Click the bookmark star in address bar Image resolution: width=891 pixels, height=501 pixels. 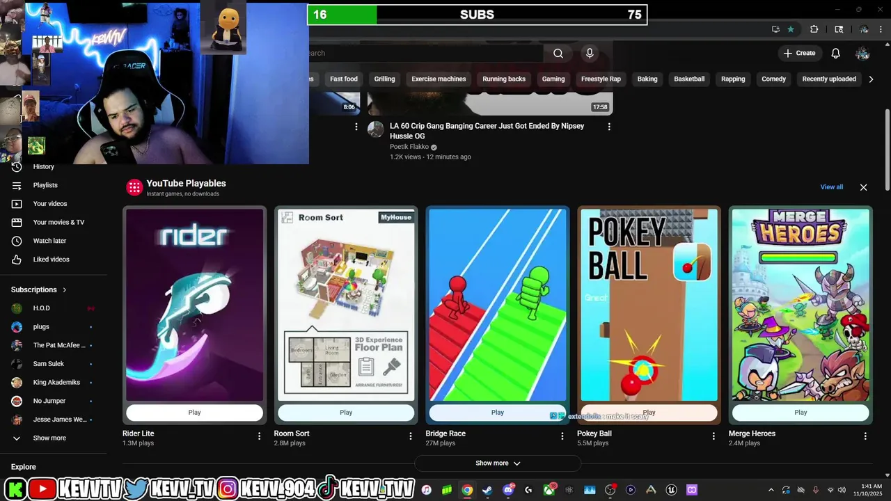tap(791, 29)
